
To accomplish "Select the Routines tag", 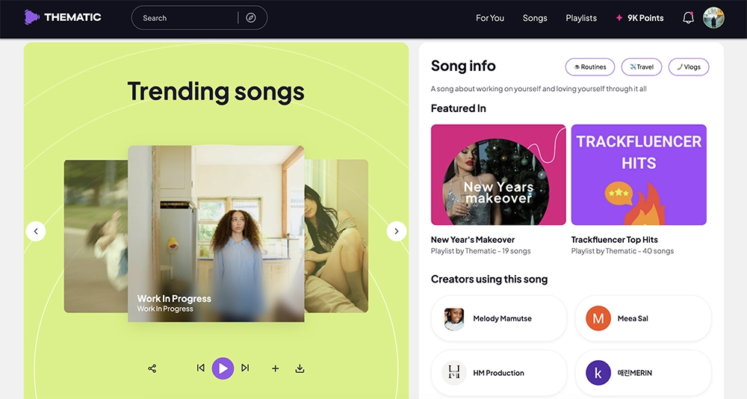I will point(590,66).
